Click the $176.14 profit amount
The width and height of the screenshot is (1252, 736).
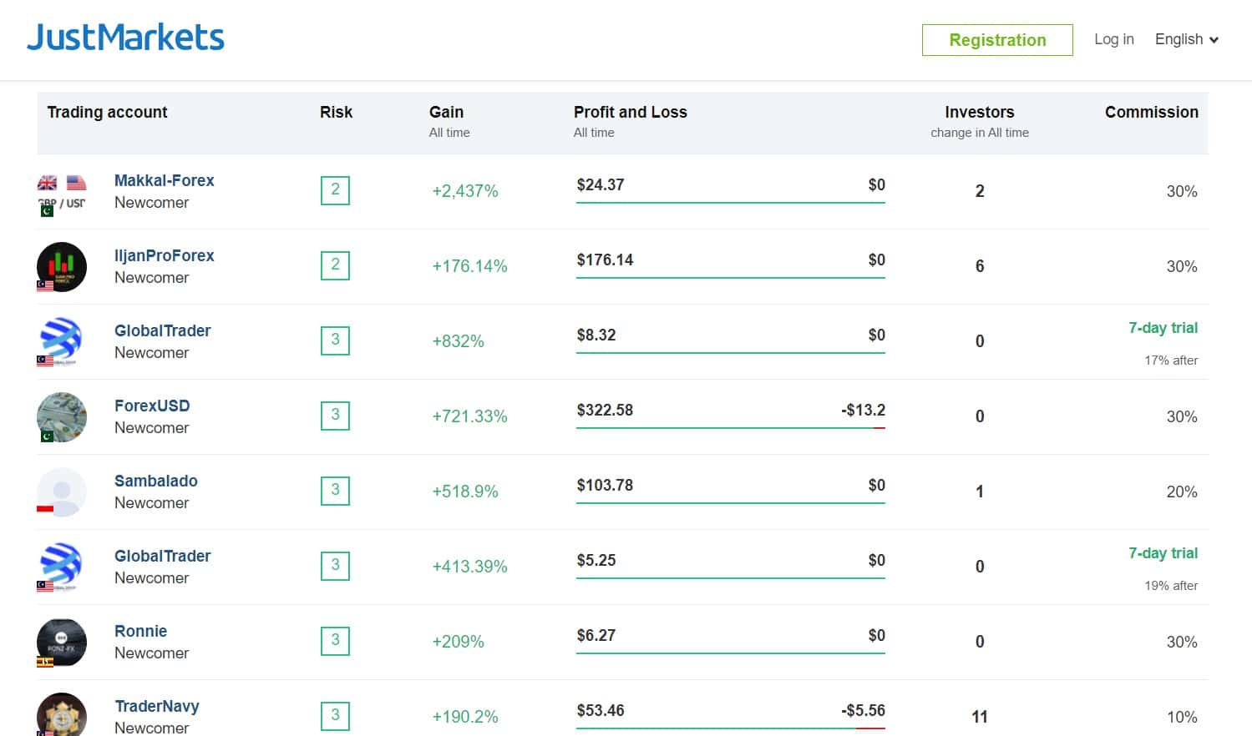tap(605, 260)
